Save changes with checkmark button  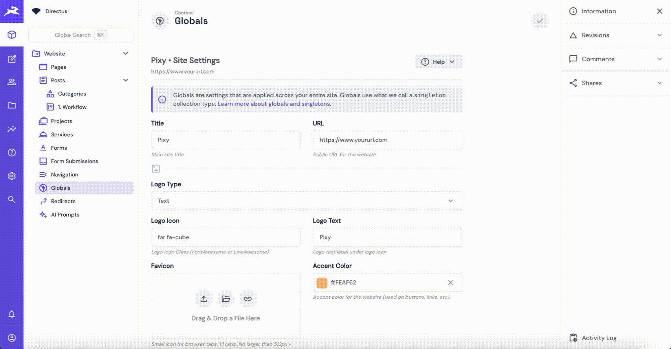point(540,21)
